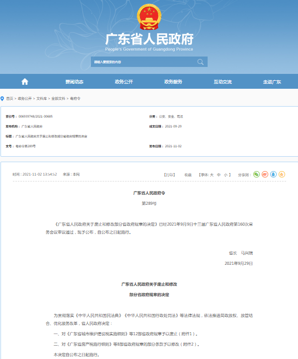Open the 互动交流 navigation menu

[x=223, y=82]
